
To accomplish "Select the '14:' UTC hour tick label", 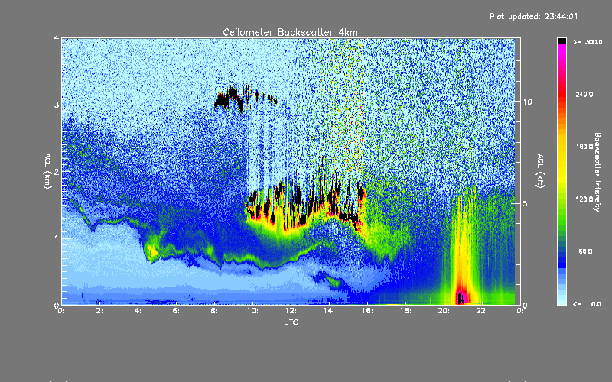I will tap(329, 311).
